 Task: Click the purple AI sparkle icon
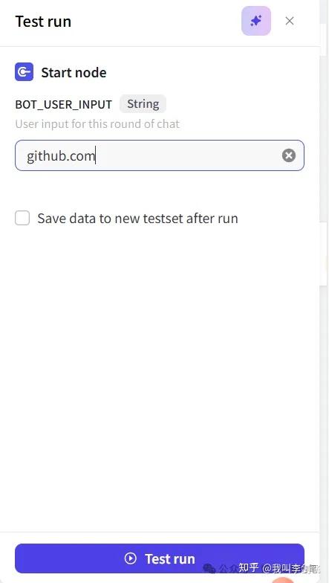[x=256, y=21]
